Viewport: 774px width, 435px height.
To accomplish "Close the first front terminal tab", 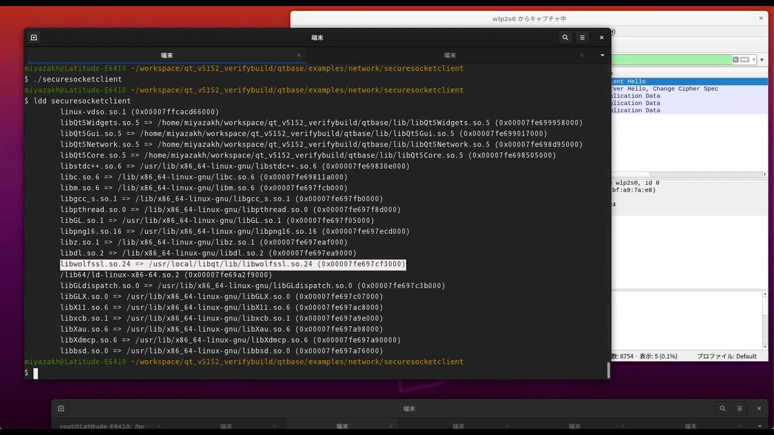I will 298,55.
